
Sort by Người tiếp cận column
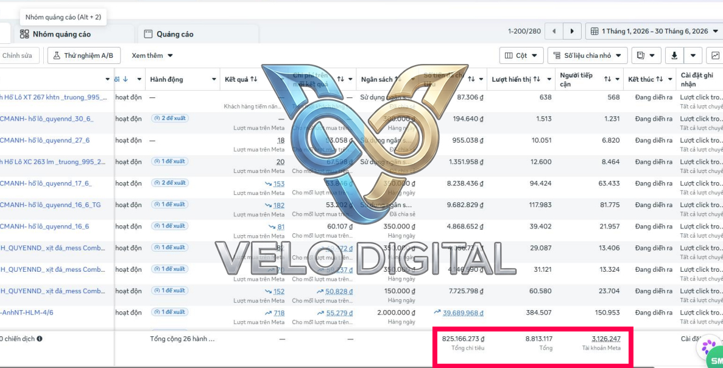608,79
